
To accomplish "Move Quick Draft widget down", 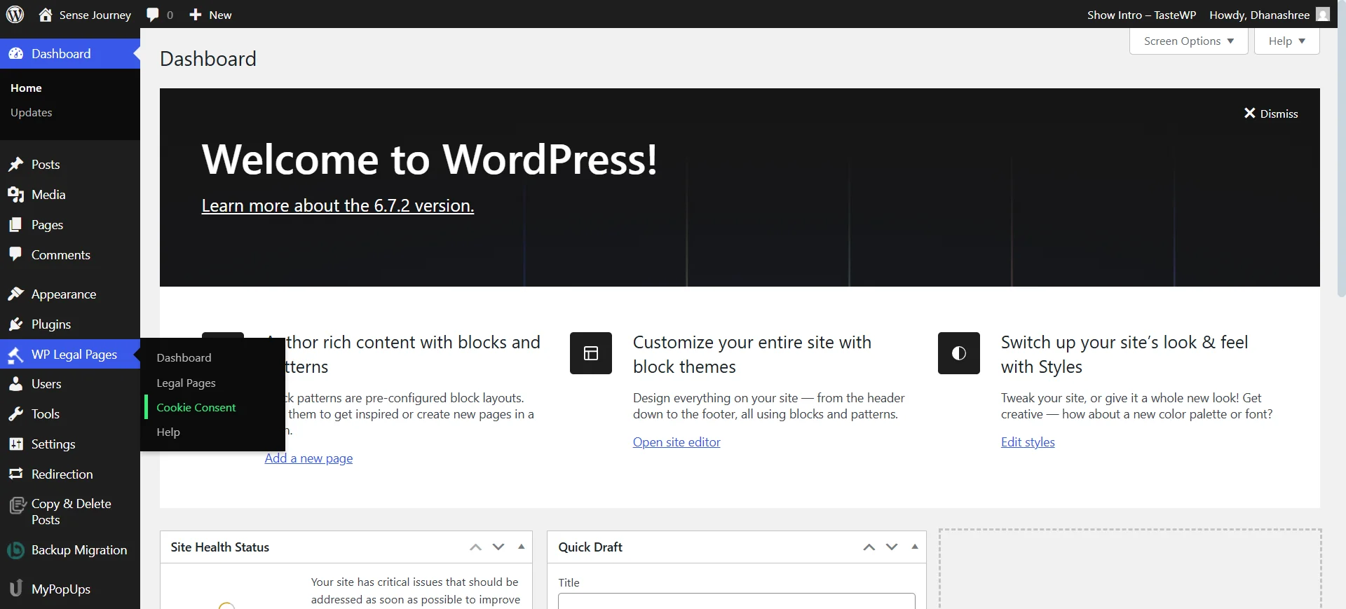I will tap(892, 547).
